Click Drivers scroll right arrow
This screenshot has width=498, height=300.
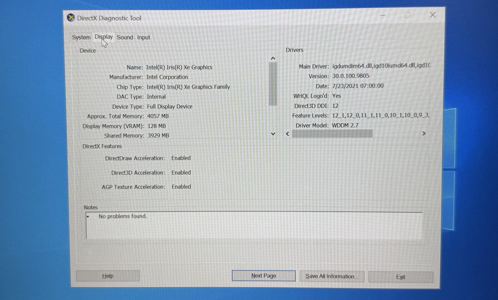coord(424,133)
